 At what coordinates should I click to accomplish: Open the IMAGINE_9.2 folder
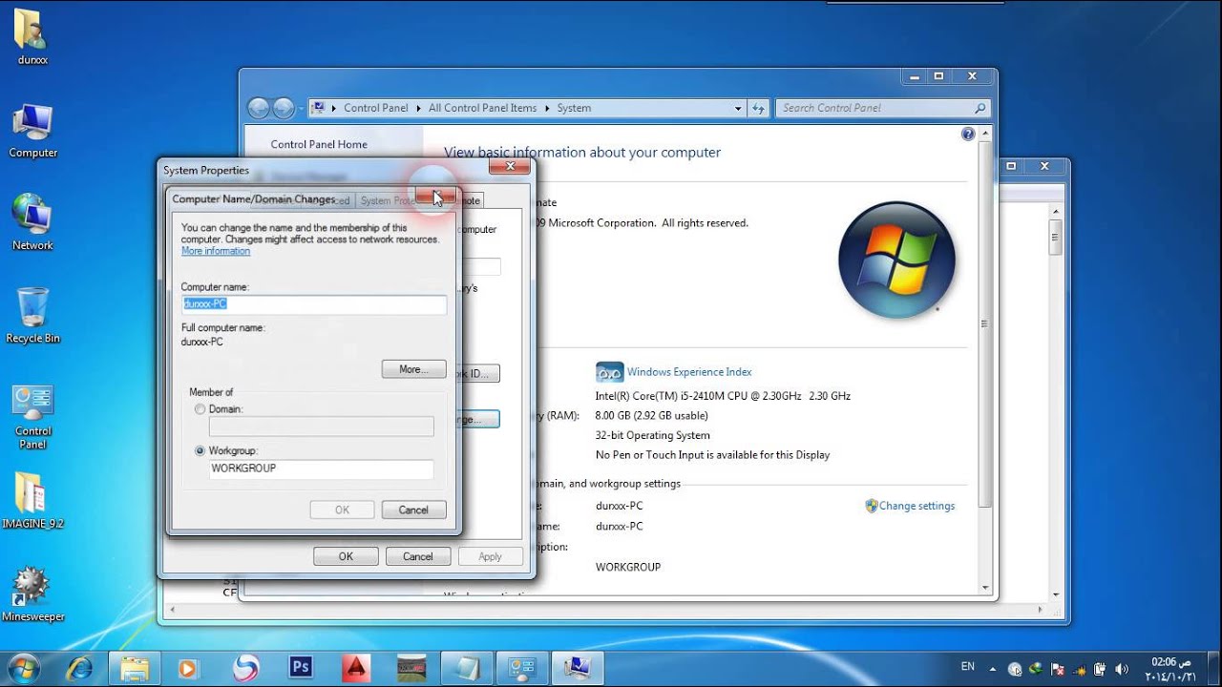[x=32, y=501]
